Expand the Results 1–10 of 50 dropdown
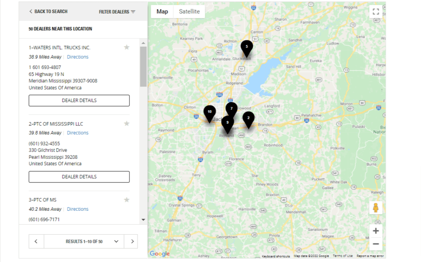This screenshot has width=421, height=262. point(116,241)
